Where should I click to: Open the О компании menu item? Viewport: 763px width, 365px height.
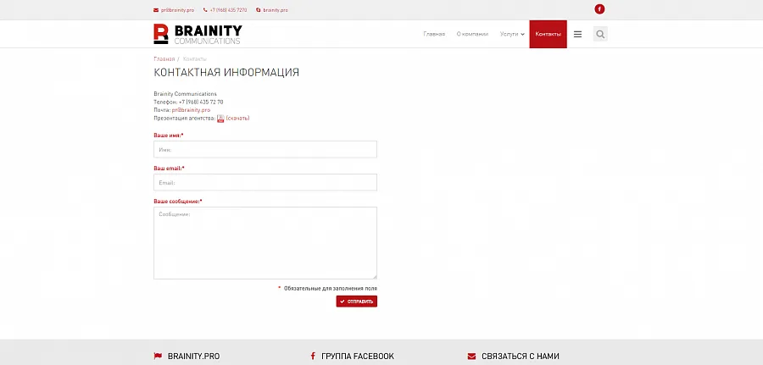coord(472,34)
